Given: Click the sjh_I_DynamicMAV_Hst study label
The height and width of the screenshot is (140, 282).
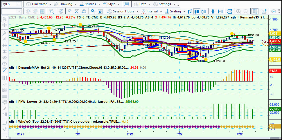Looking at the screenshot, I should point(69,68).
